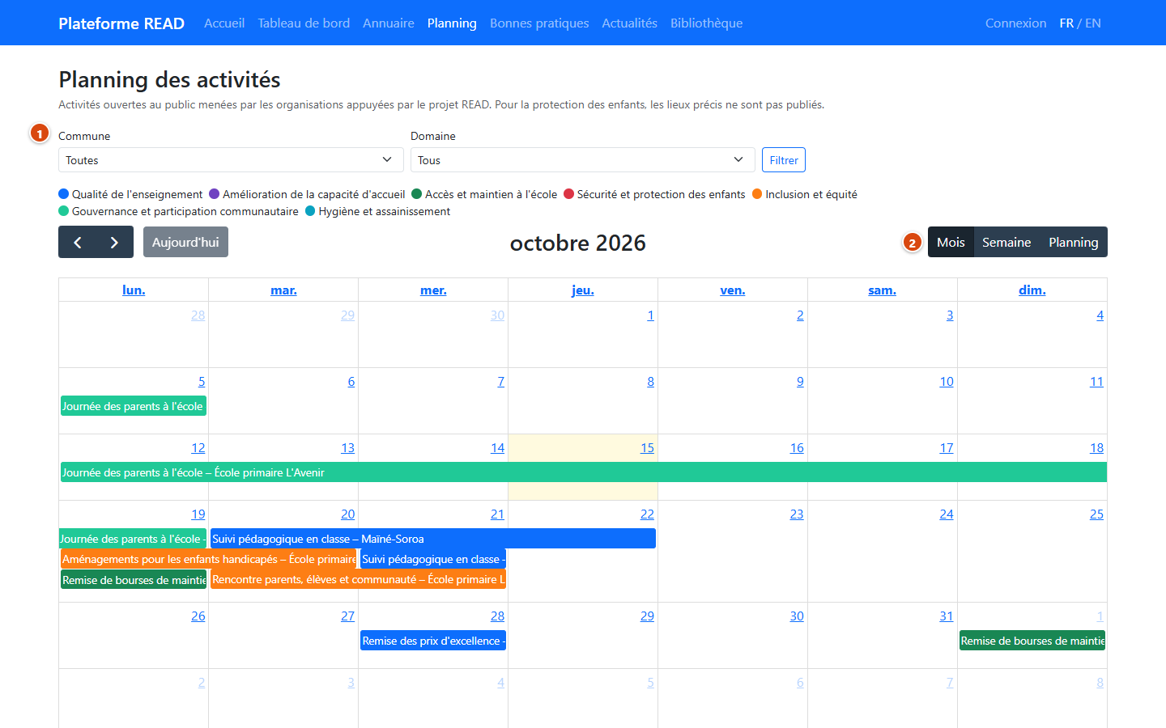The image size is (1166, 728).
Task: Open the Domaine dropdown
Action: (583, 160)
